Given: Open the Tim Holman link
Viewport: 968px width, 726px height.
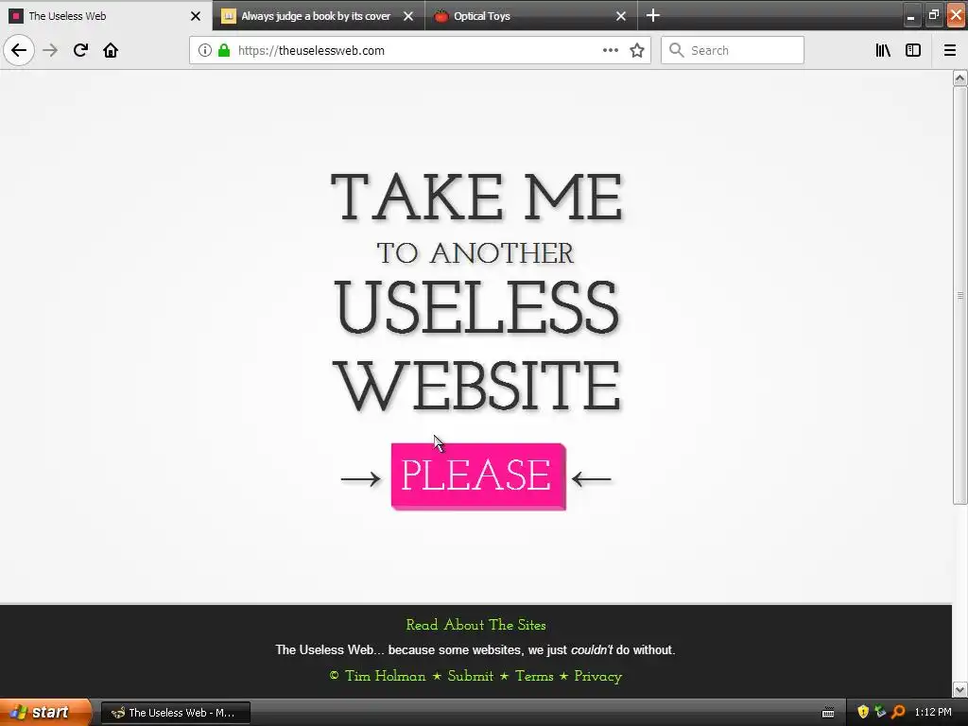Looking at the screenshot, I should pos(386,676).
